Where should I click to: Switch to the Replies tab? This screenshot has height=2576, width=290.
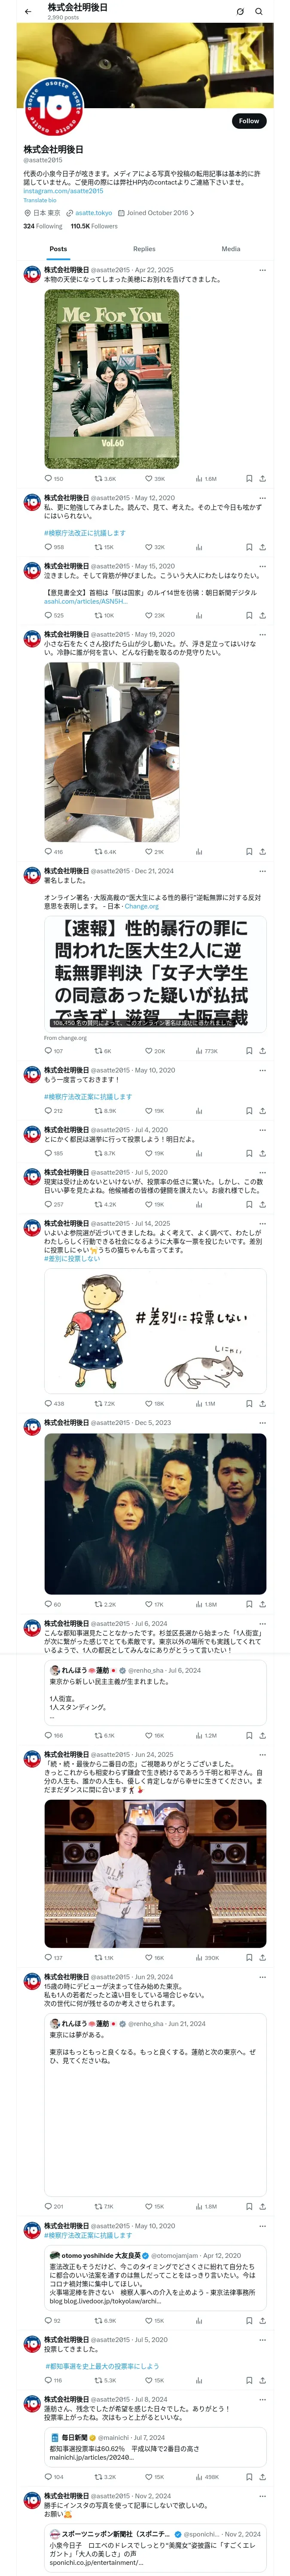pyautogui.click(x=144, y=249)
